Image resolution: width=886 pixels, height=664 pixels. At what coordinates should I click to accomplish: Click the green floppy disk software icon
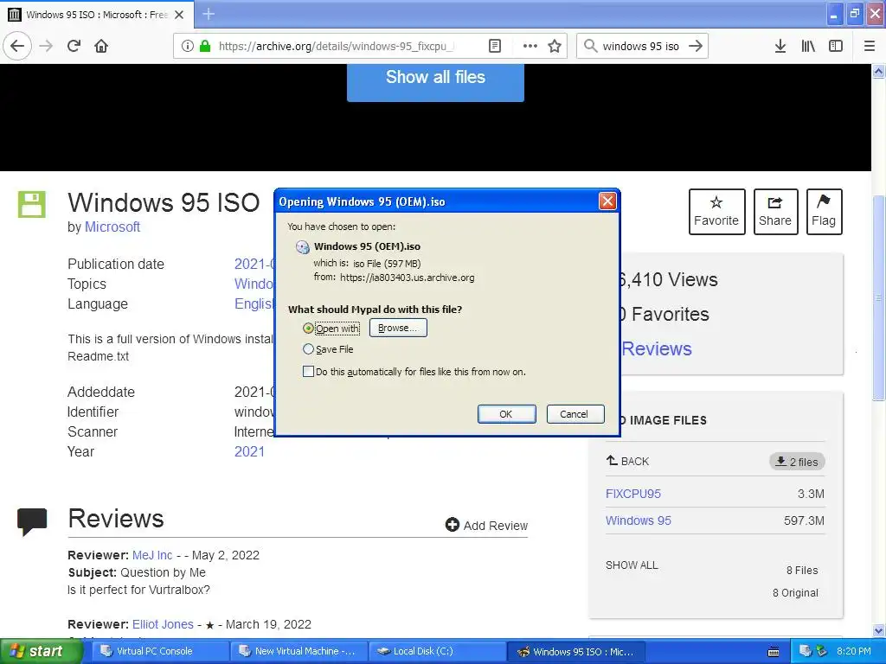[x=32, y=204]
